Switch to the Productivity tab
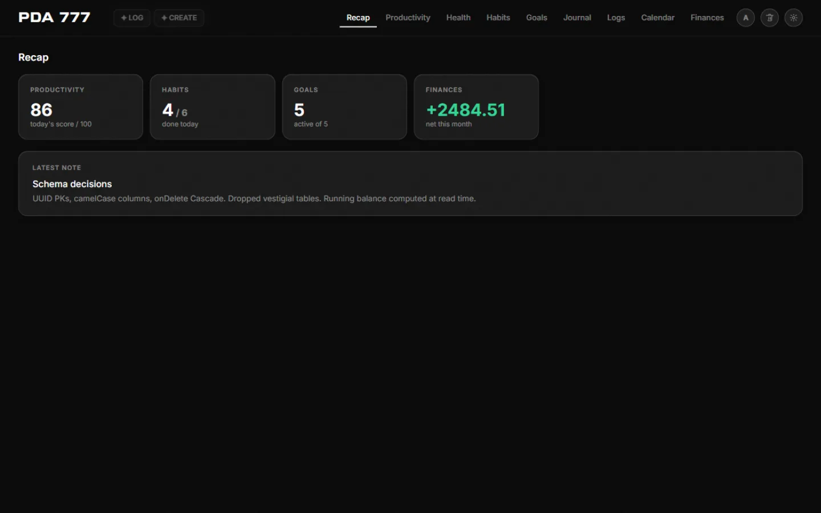 point(408,18)
